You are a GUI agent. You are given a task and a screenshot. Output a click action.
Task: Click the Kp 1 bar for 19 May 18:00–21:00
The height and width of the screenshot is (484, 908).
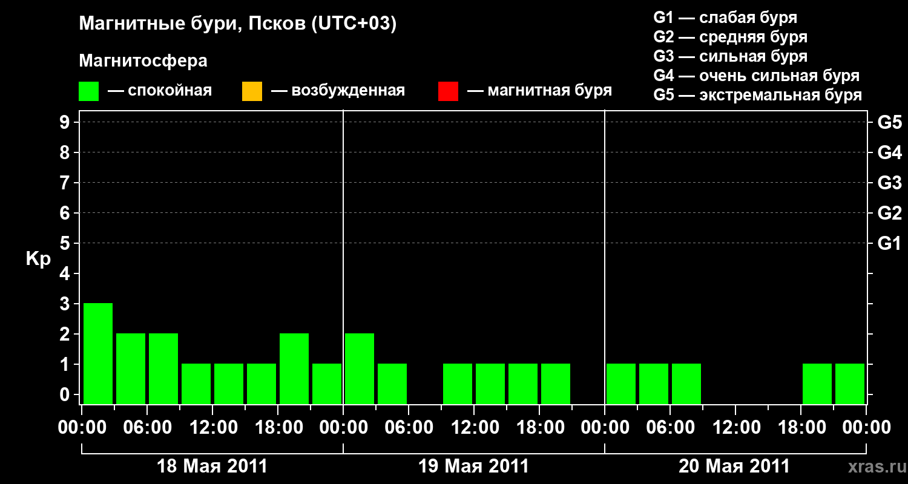point(556,384)
